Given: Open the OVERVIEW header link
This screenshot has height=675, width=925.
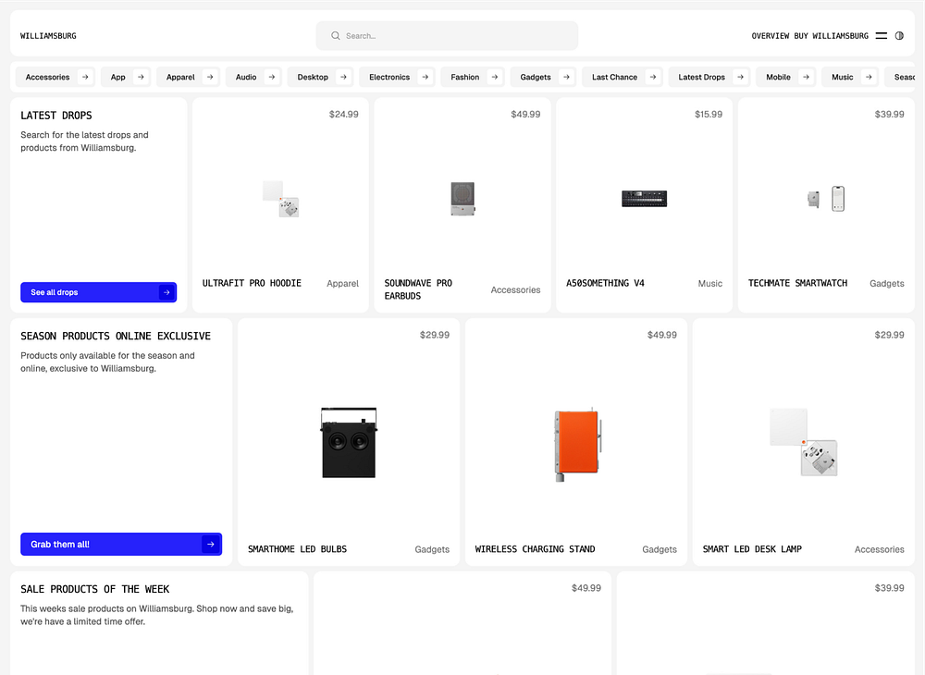Looking at the screenshot, I should point(770,36).
